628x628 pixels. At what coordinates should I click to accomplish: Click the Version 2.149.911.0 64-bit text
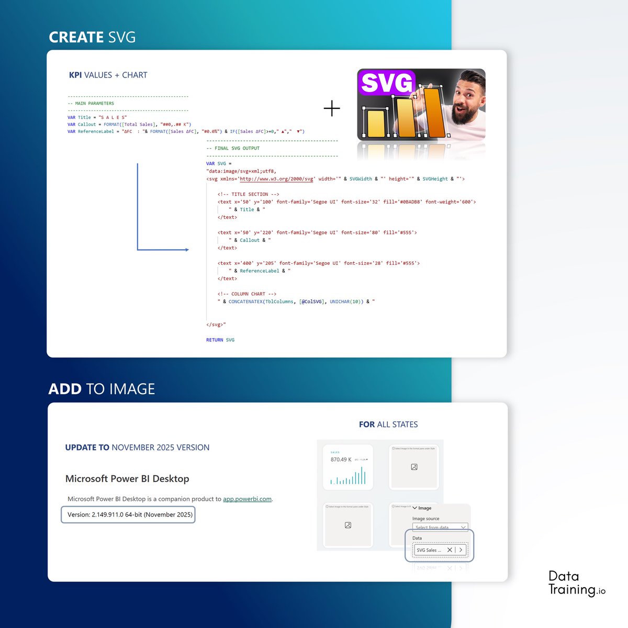pos(130,515)
